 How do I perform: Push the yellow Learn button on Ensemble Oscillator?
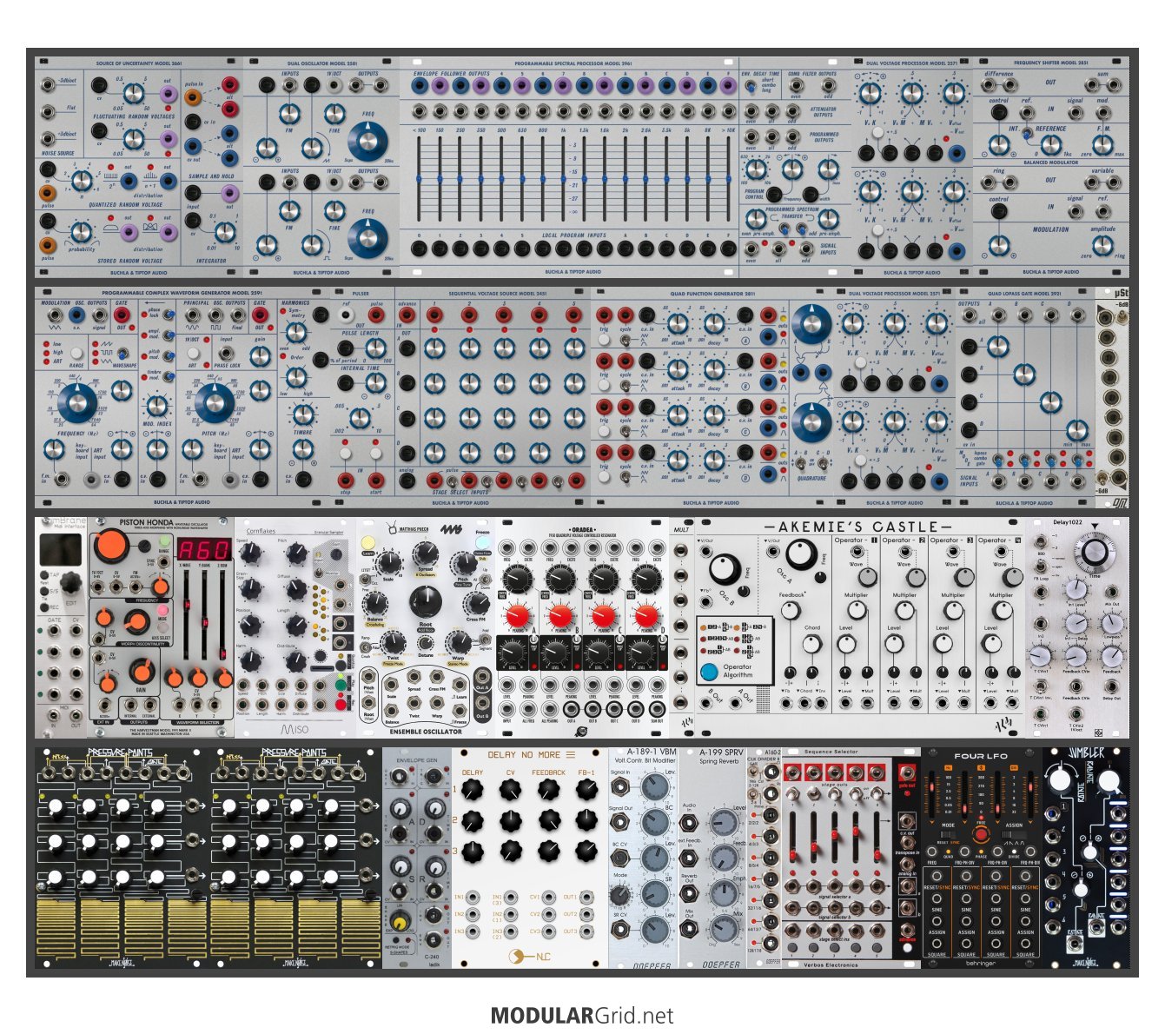click(x=367, y=544)
